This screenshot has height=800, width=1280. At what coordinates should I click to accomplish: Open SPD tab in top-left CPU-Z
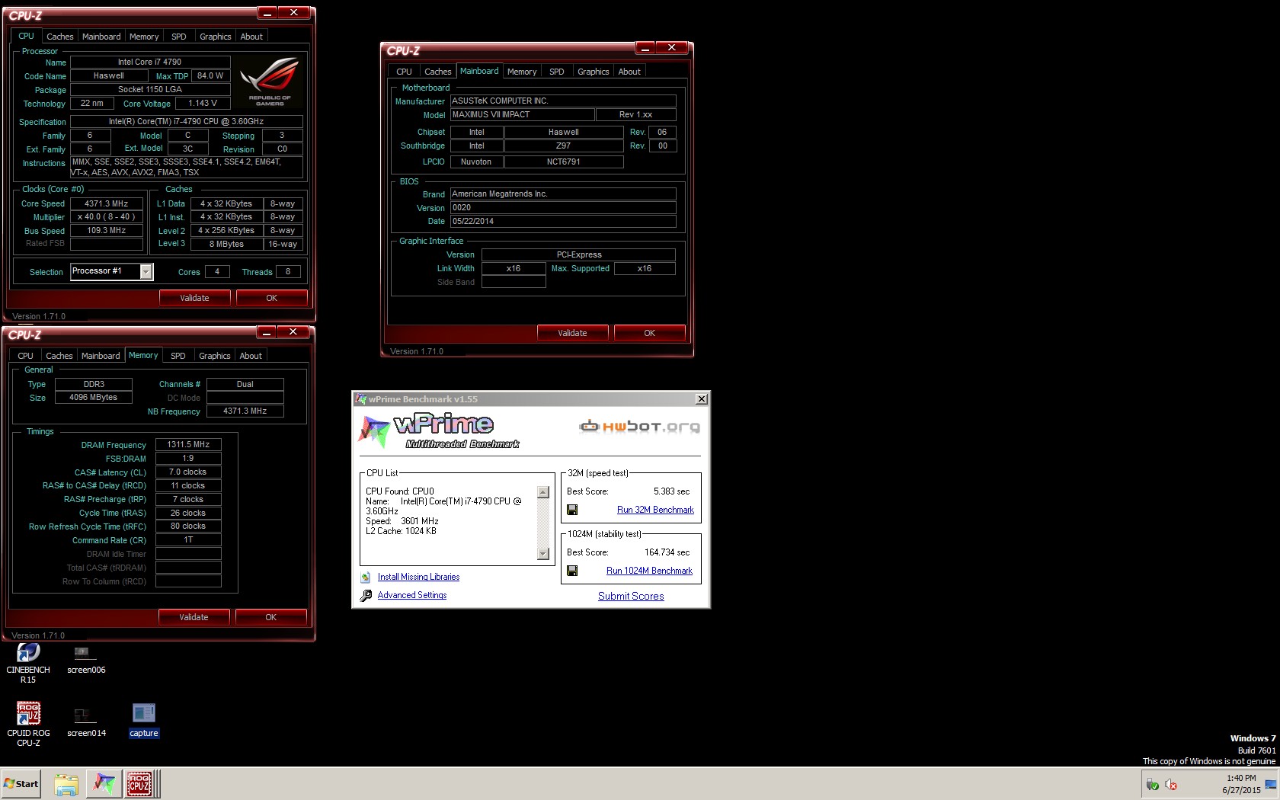pyautogui.click(x=179, y=37)
